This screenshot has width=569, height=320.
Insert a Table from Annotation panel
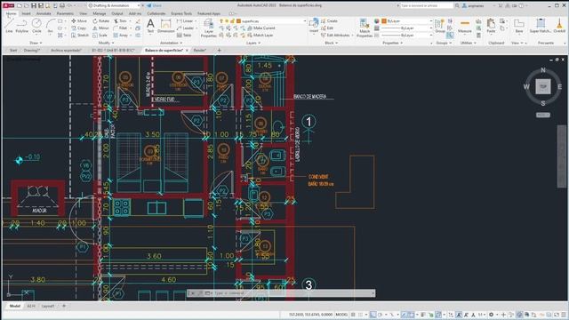point(184,36)
